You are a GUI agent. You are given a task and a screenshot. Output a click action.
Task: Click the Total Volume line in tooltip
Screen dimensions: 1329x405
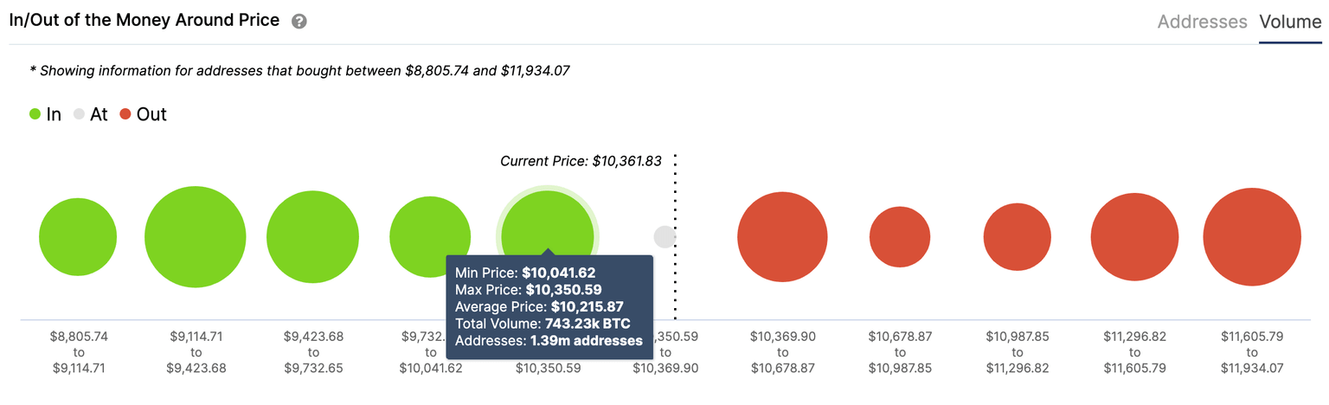tap(543, 324)
